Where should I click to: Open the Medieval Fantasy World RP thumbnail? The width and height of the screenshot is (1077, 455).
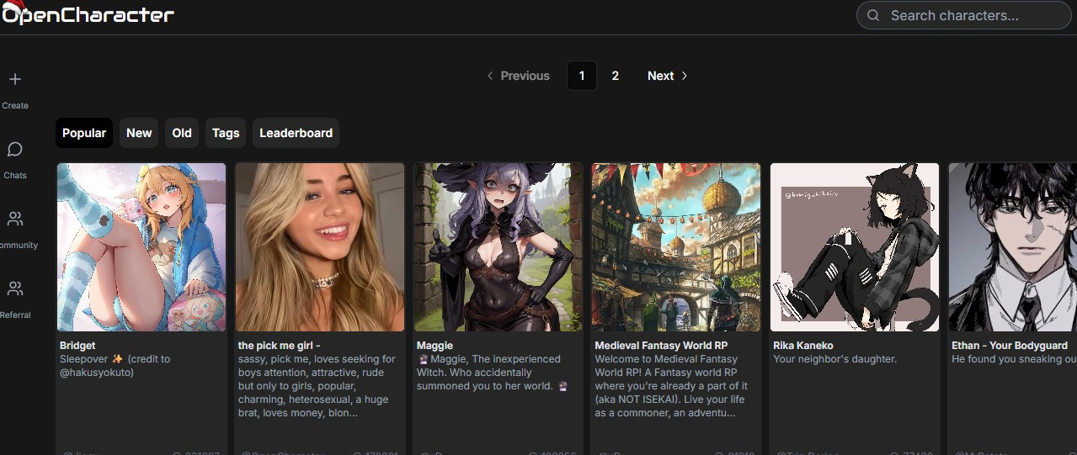coord(676,247)
